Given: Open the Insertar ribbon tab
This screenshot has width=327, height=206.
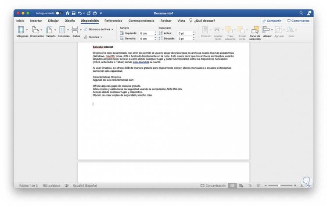Looking at the screenshot, I should [36, 21].
